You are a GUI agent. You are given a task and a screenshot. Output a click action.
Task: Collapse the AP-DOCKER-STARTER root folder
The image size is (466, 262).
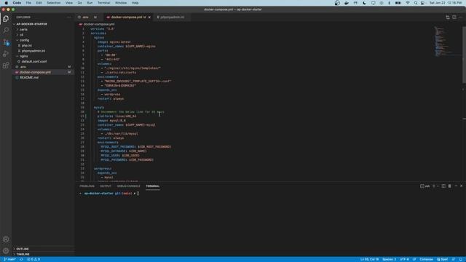(31, 24)
